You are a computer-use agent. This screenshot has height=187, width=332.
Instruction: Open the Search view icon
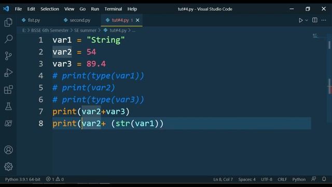(x=8, y=39)
